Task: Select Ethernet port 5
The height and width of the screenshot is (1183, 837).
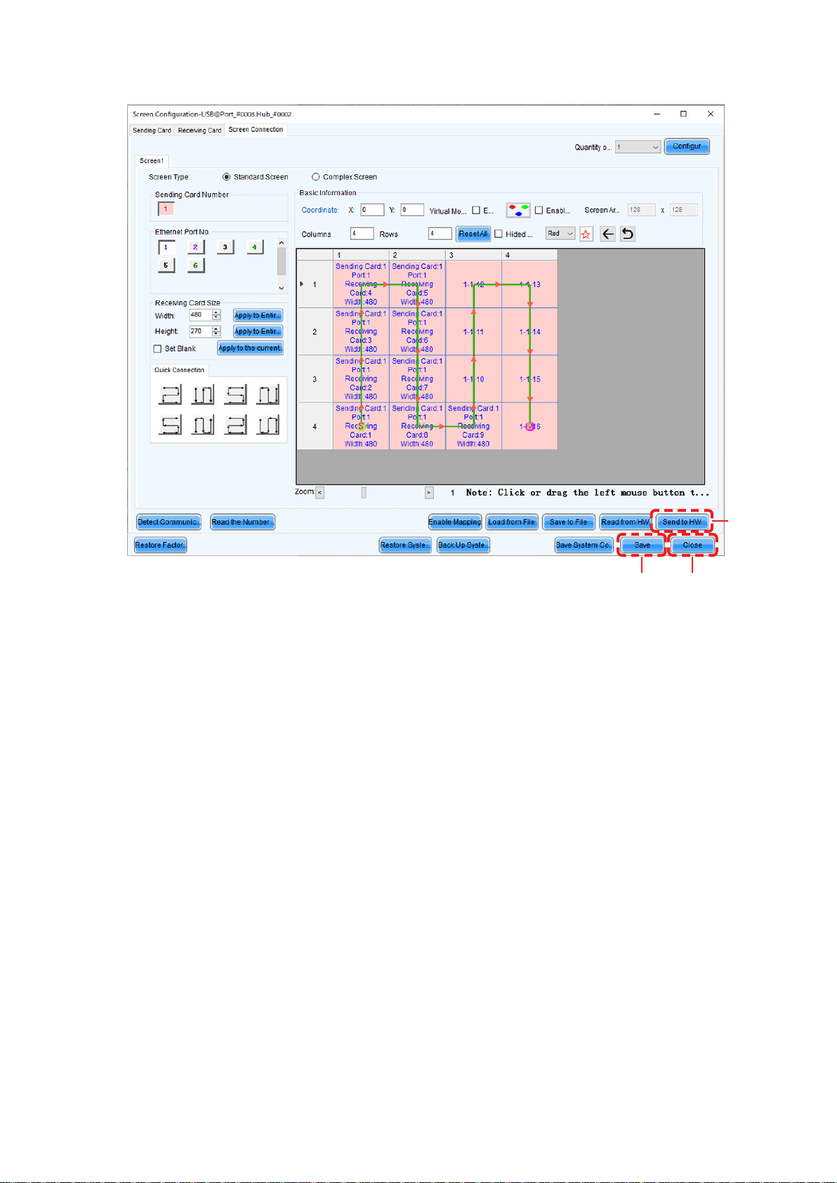Action: coord(166,265)
